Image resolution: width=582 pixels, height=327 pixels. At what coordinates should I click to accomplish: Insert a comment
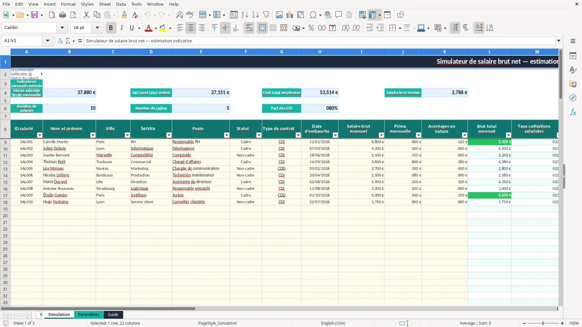point(339,15)
